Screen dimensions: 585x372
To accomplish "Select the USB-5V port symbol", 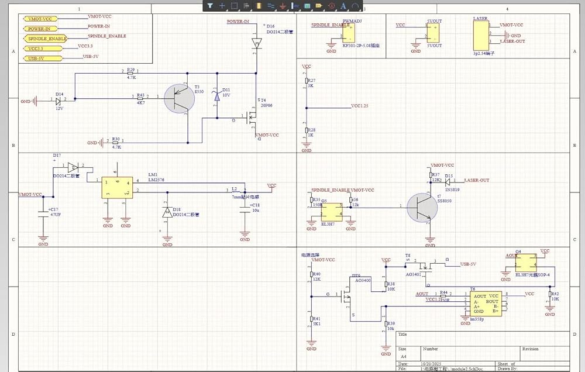I will (43, 58).
